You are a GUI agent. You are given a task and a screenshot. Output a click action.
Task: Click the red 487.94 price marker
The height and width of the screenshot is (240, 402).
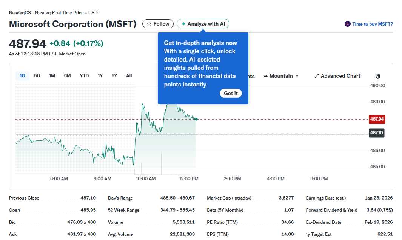(376, 119)
